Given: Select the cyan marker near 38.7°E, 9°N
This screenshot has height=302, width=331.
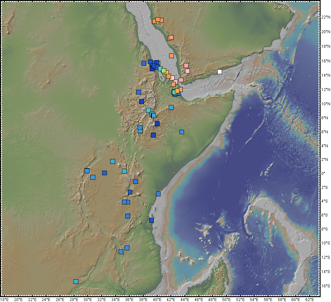Looking at the screenshot, I should pyautogui.click(x=148, y=110).
